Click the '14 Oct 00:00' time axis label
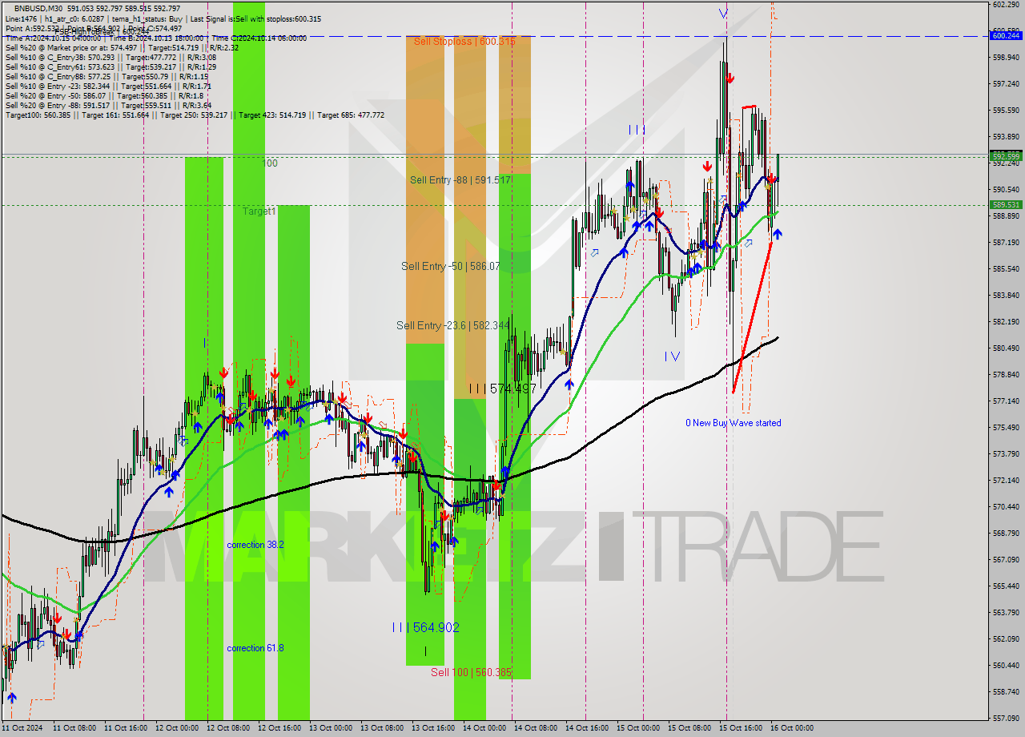Image resolution: width=1025 pixels, height=737 pixels. pyautogui.click(x=484, y=728)
